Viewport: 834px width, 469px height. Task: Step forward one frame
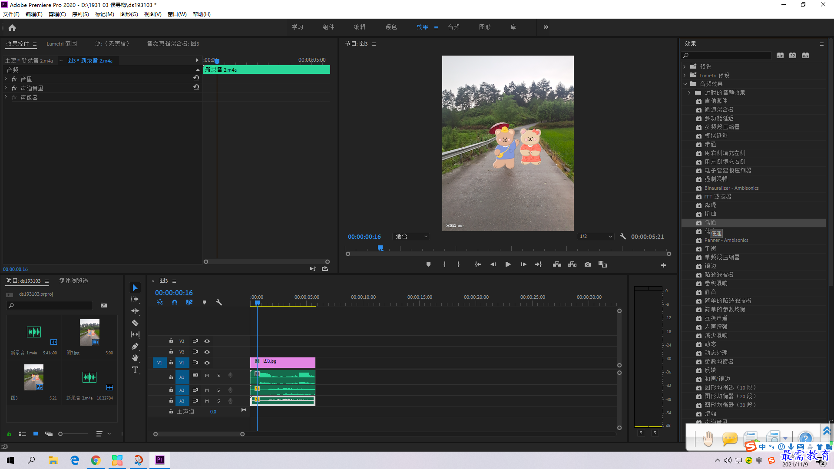[x=523, y=264]
